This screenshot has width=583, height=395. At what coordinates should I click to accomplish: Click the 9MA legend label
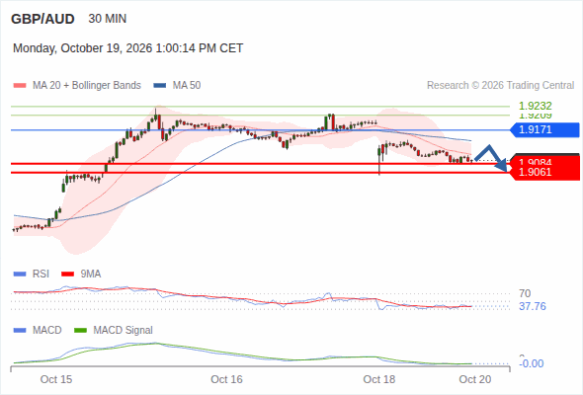click(x=91, y=275)
